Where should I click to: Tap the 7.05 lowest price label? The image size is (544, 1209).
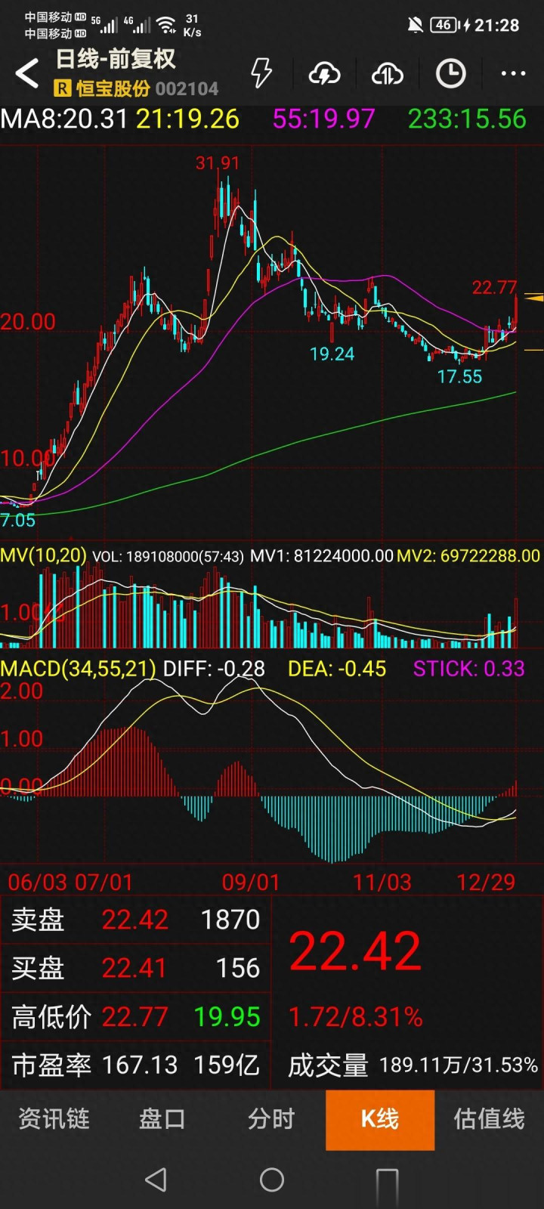(x=18, y=520)
